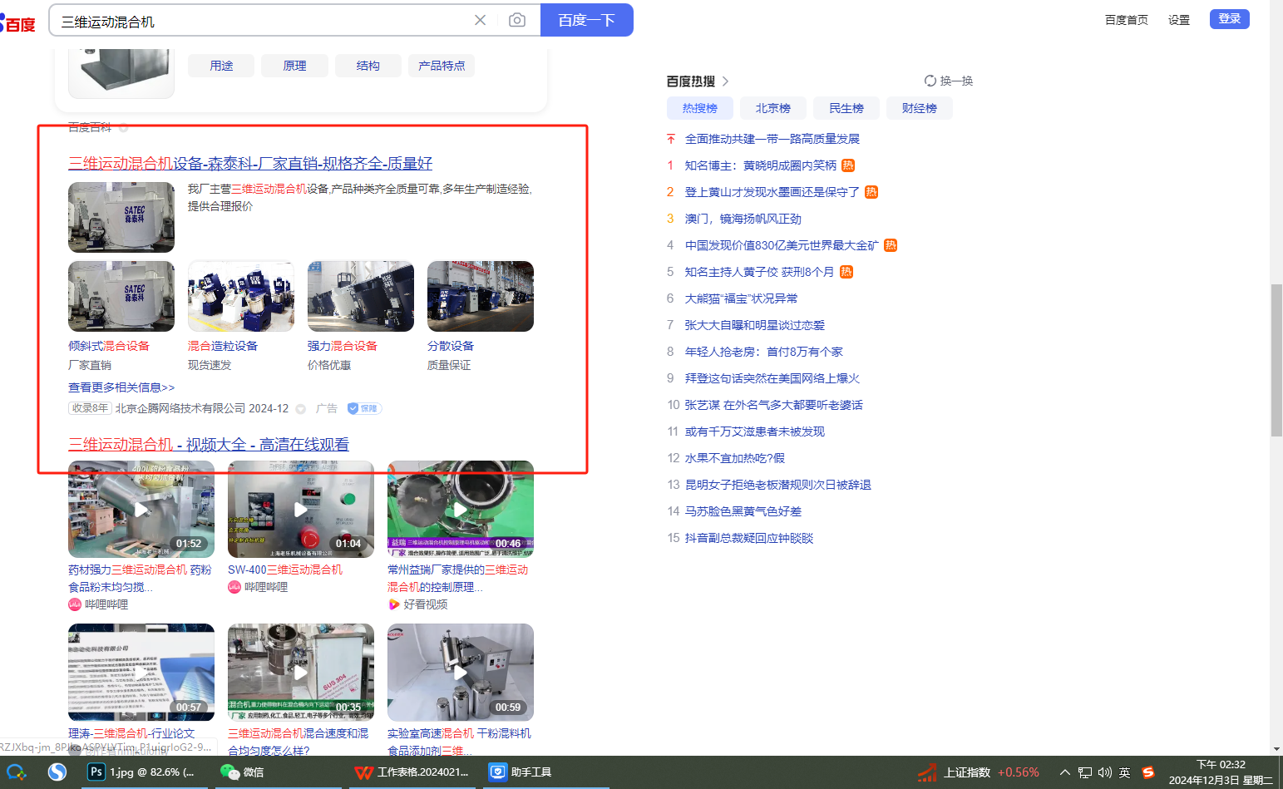Image resolution: width=1283 pixels, height=789 pixels.
Task: Play the 常州益瑞 control principle video
Action: [461, 509]
